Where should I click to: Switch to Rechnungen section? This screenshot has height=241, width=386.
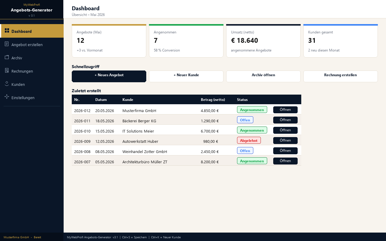32,71
